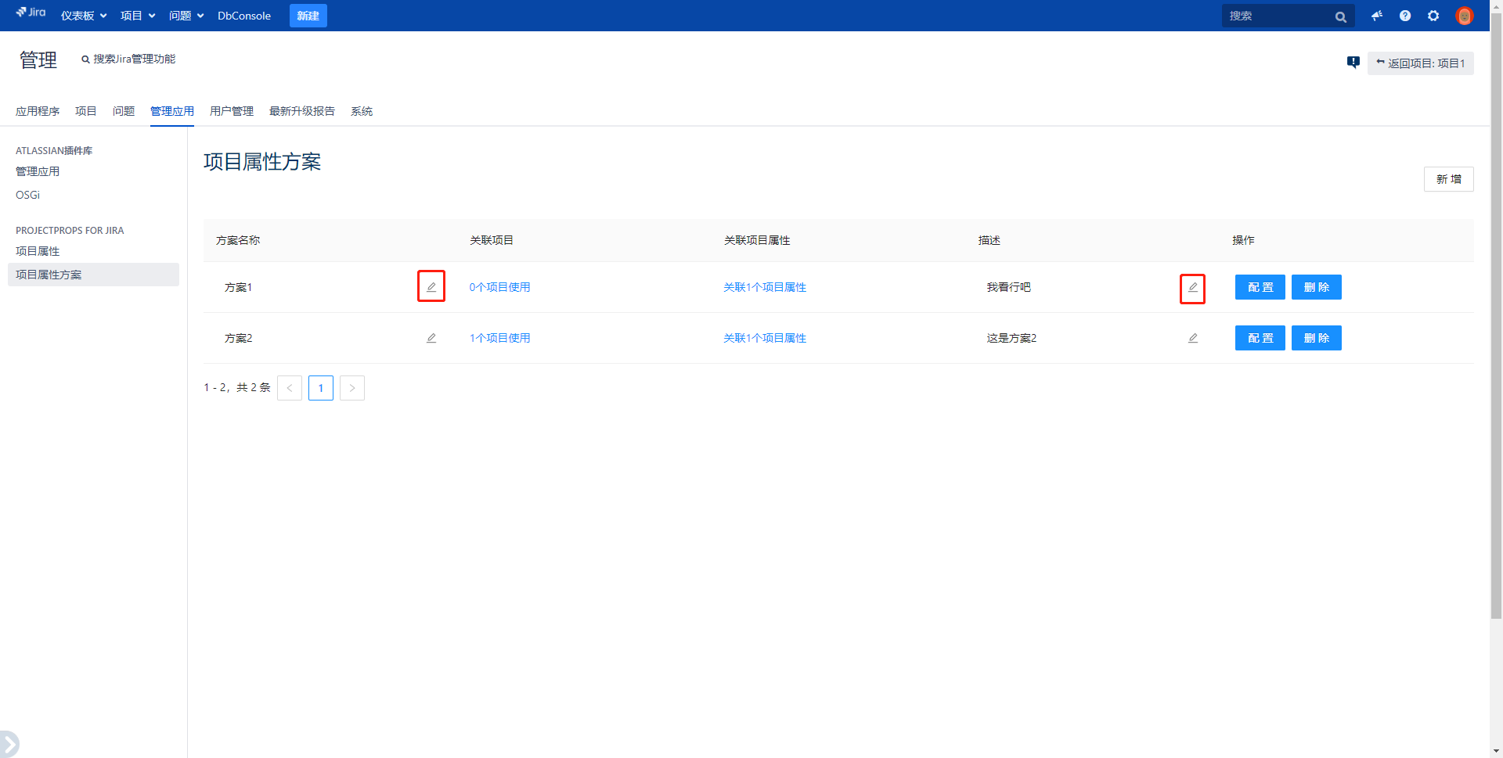Open the 问题 dropdown in top navigation
Image resolution: width=1503 pixels, height=758 pixels.
tap(186, 16)
